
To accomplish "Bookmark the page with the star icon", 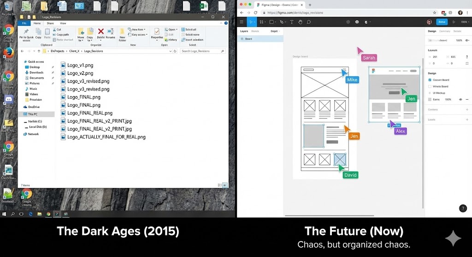I will click(x=435, y=12).
